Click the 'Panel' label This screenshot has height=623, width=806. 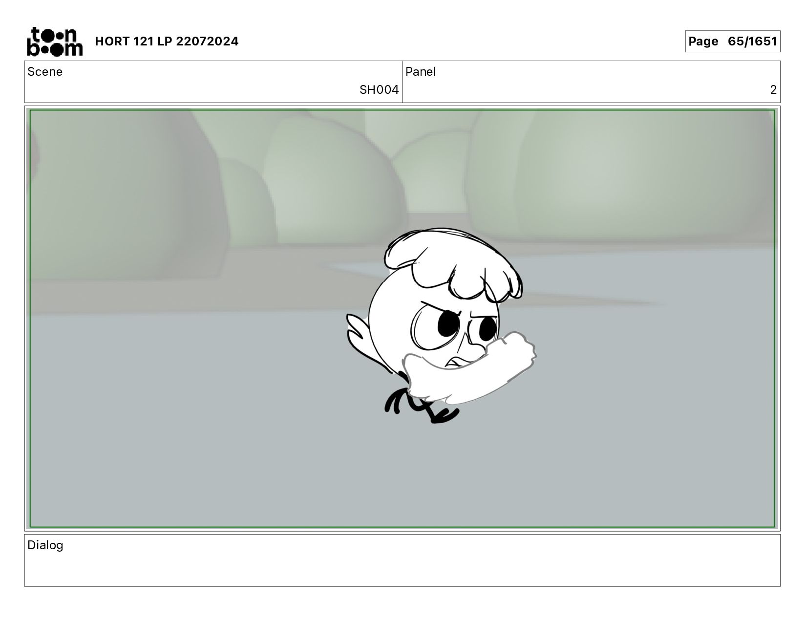click(x=421, y=72)
